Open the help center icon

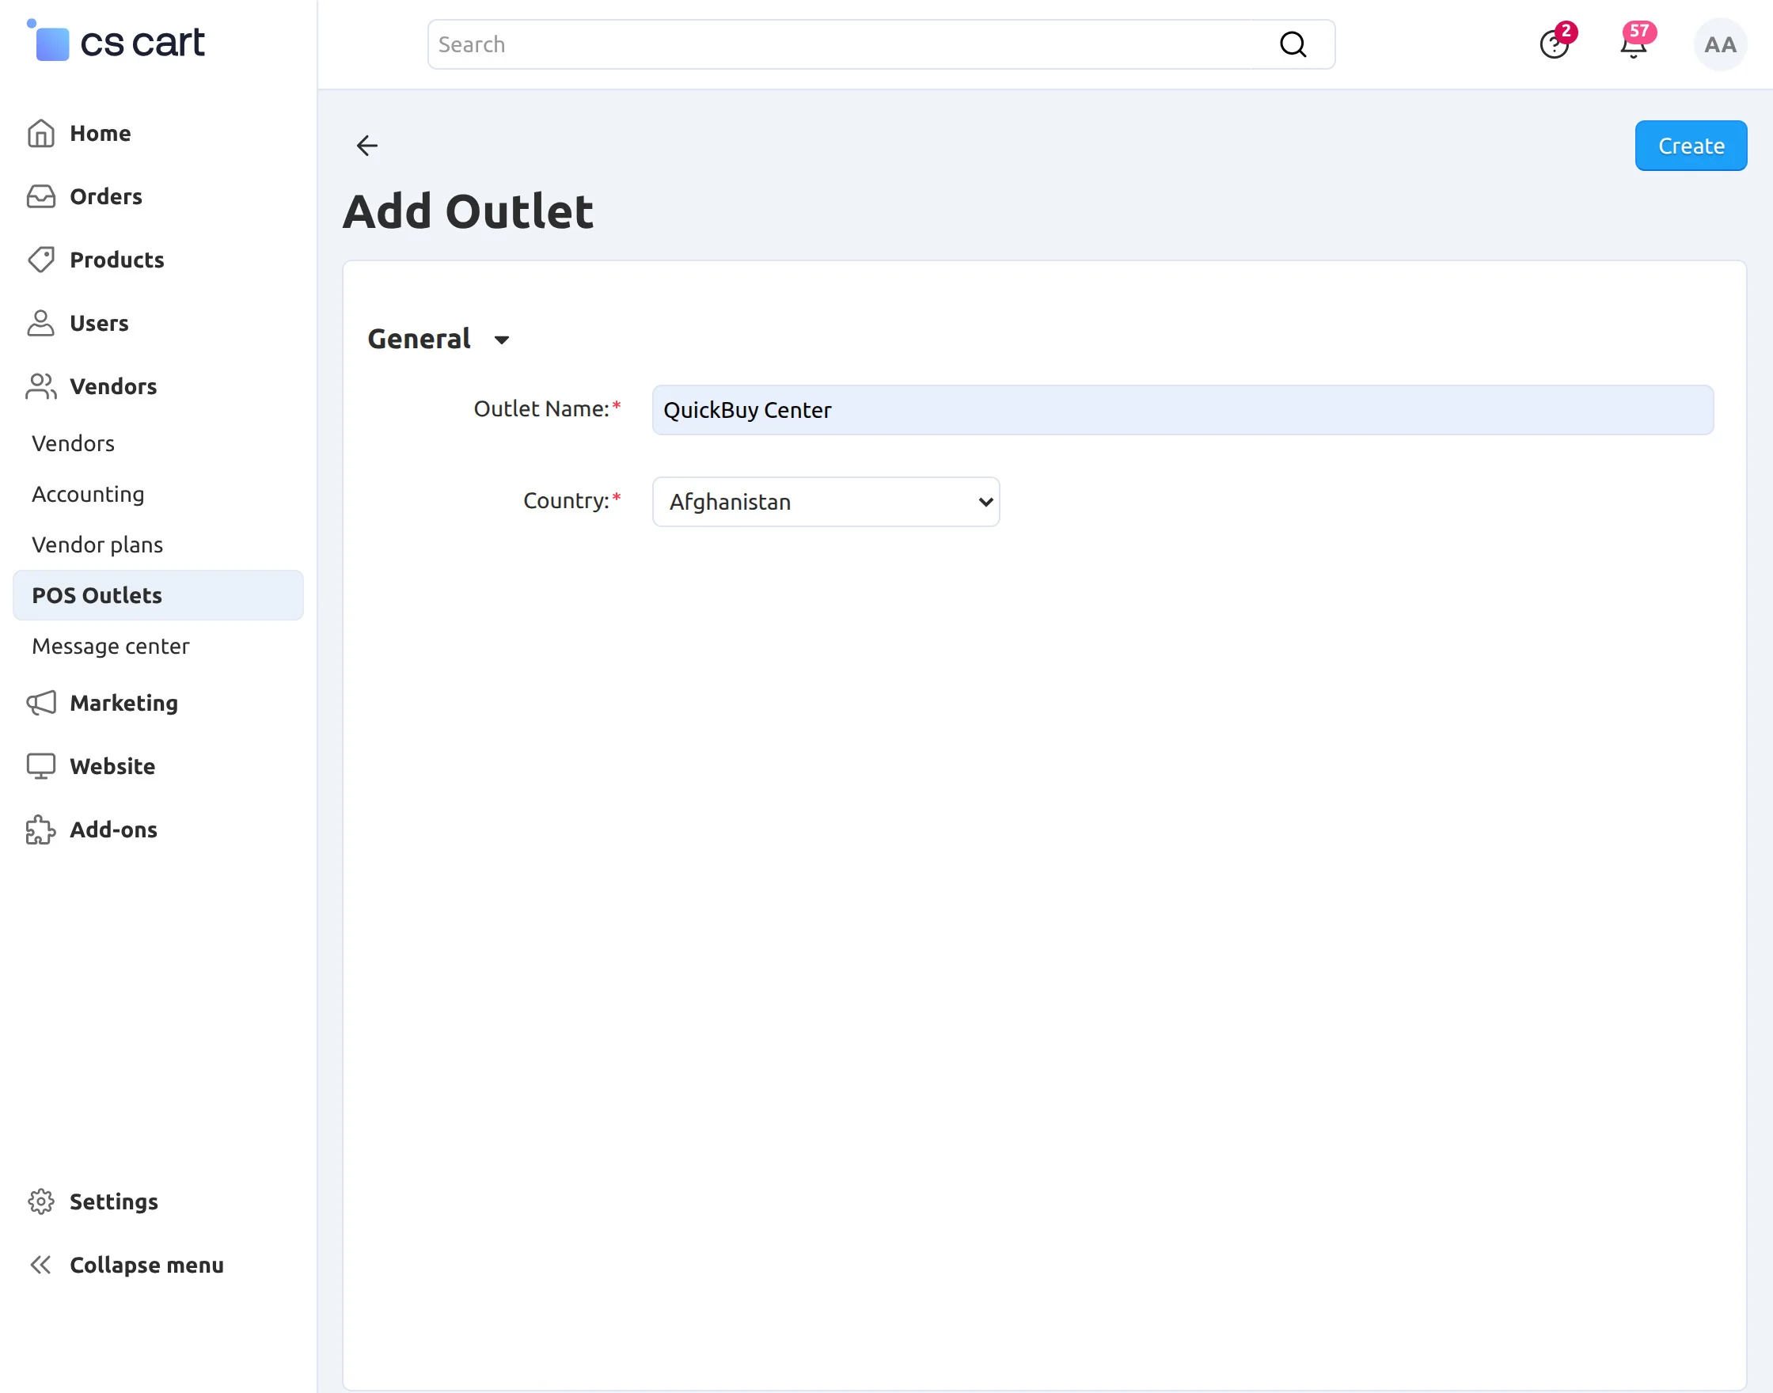click(1553, 45)
